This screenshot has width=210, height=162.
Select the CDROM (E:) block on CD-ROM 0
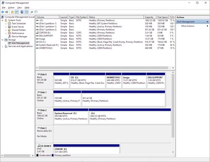tap(87, 149)
